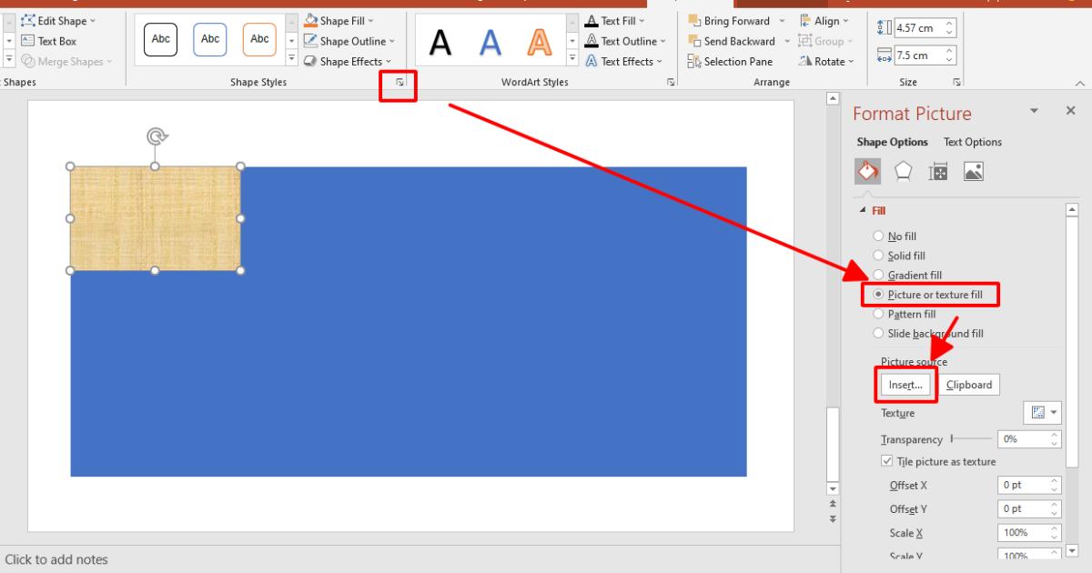The height and width of the screenshot is (573, 1092).
Task: Choose the blue WordArt A style
Action: click(x=490, y=42)
